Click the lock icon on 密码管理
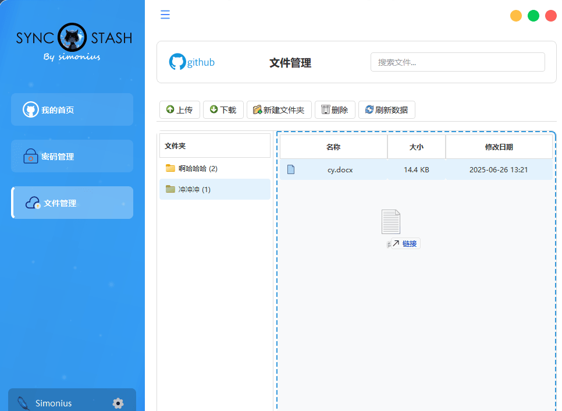 (30, 156)
